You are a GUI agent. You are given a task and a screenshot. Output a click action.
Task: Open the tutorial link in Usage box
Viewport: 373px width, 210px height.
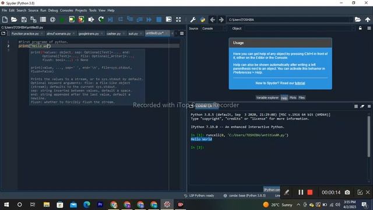click(300, 83)
